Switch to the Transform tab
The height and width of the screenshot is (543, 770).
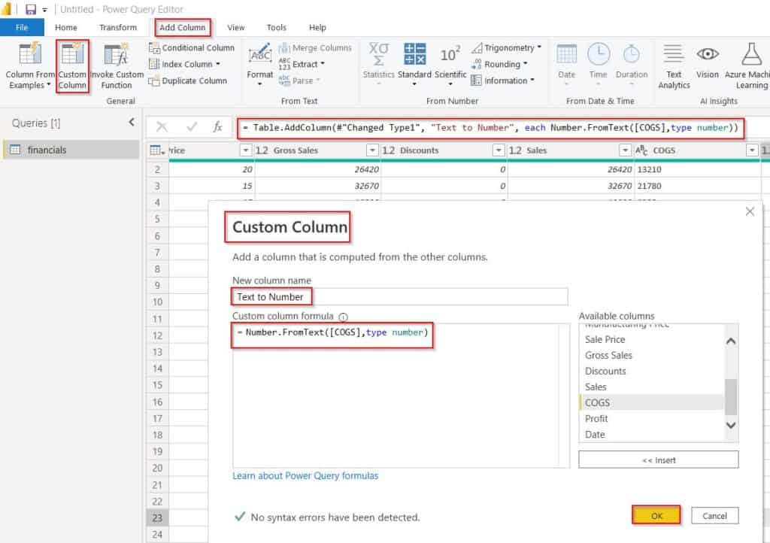(118, 28)
